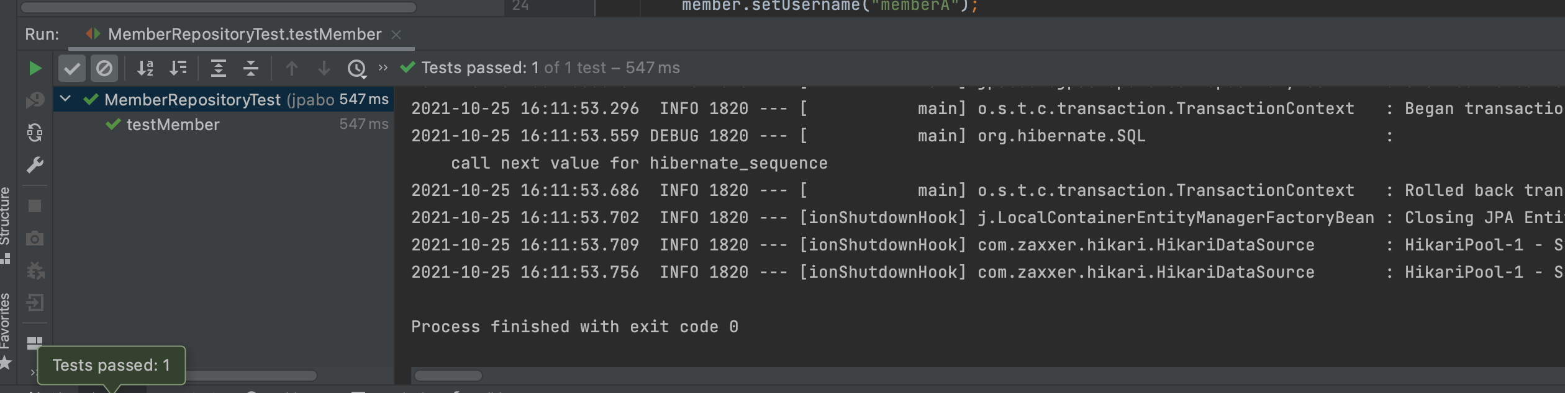The height and width of the screenshot is (393, 1565).
Task: Click the green Rerun test button
Action: (35, 68)
